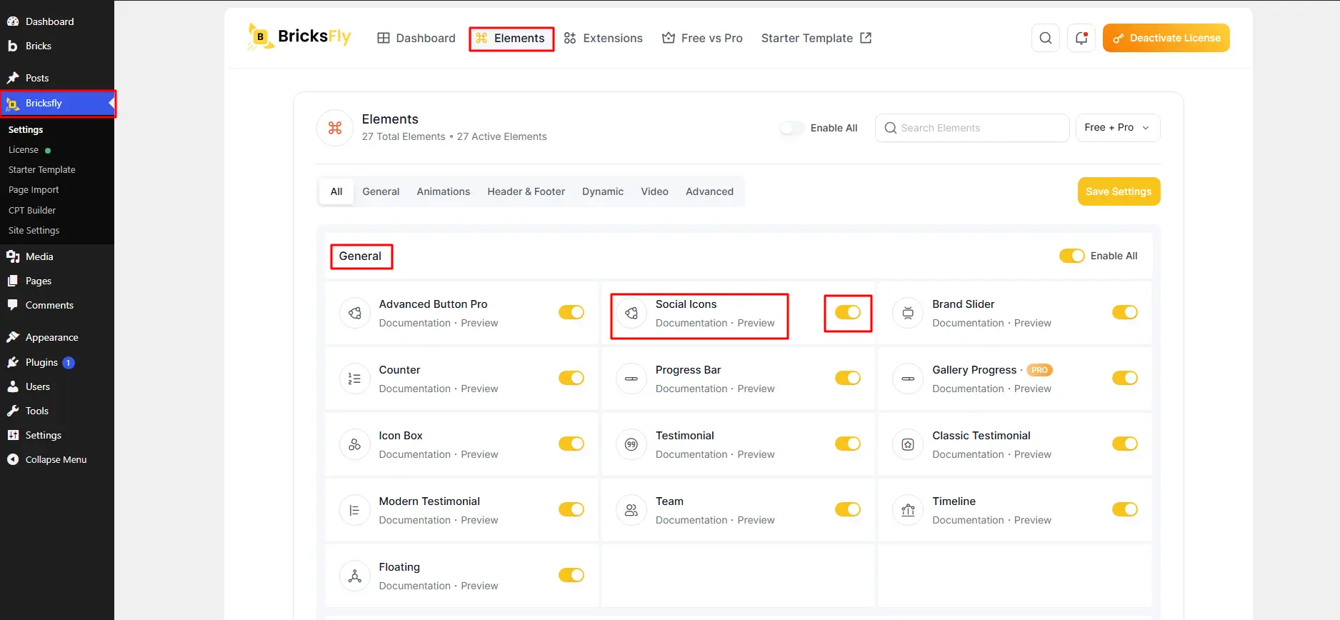
Task: Click the Floating element icon
Action: click(354, 576)
